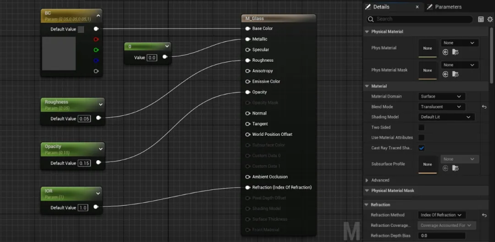Uncheck Cast Ray Traced Shadows checkbox

[x=422, y=148]
